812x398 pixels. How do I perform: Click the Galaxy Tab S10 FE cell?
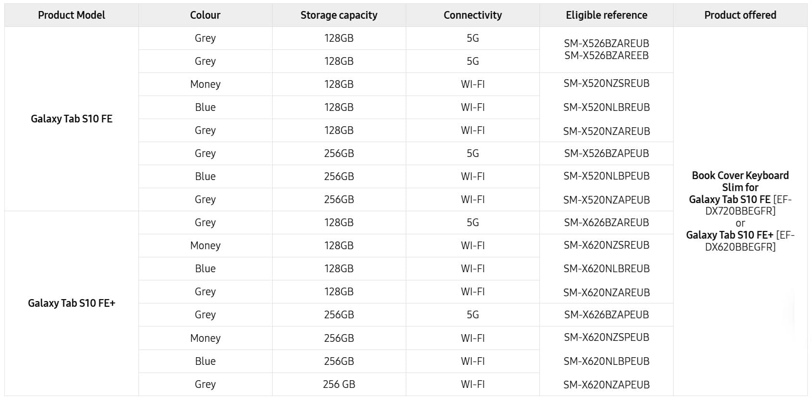[x=72, y=119]
